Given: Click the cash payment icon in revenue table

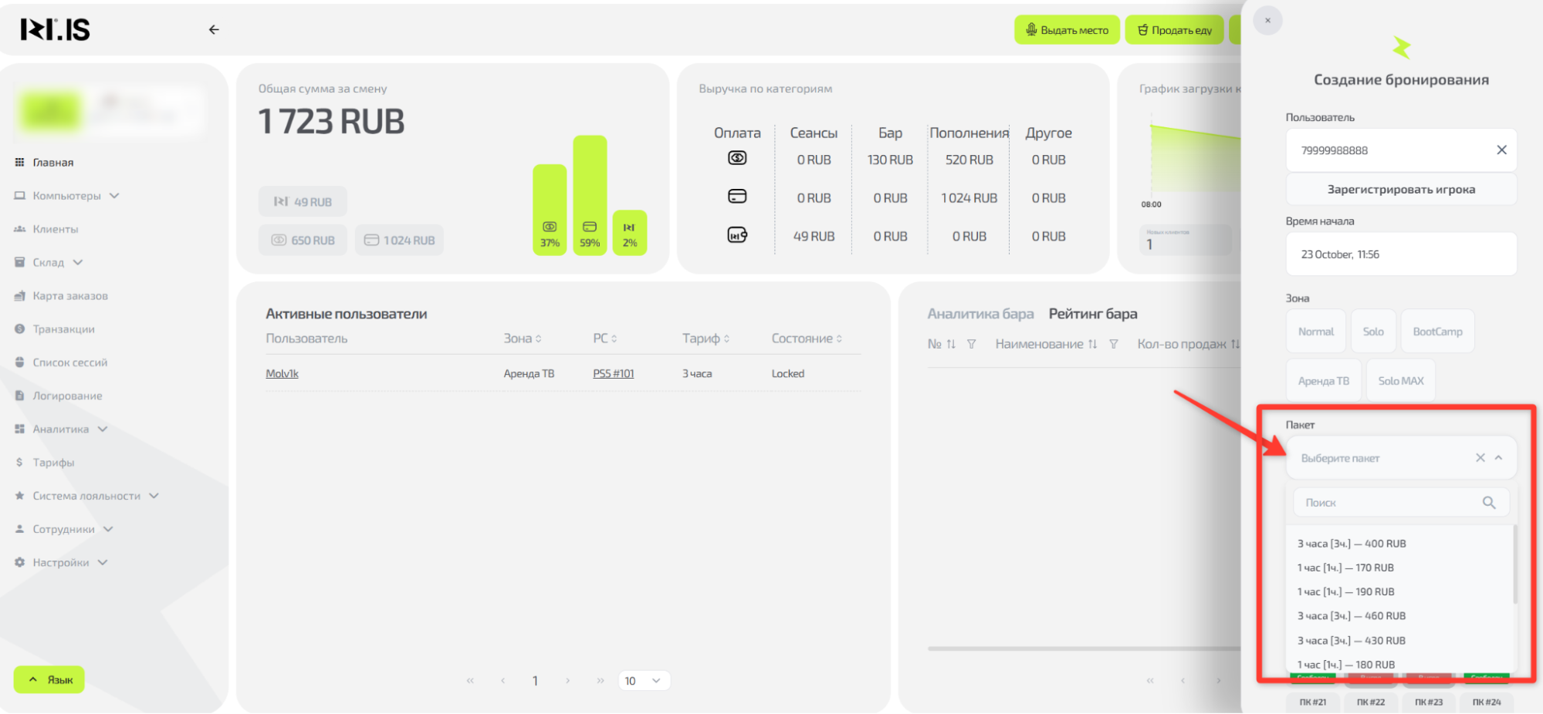Looking at the screenshot, I should coord(736,158).
